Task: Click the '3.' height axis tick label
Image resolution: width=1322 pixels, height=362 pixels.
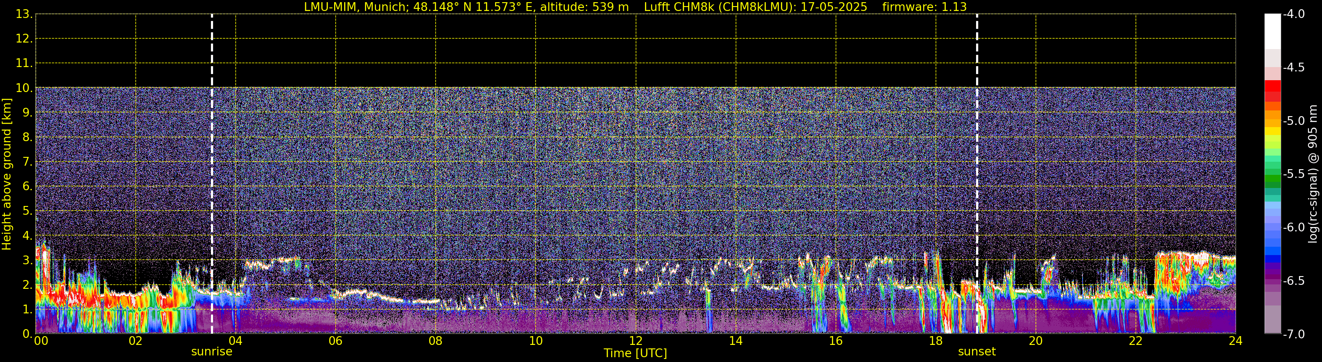Action: 27,260
